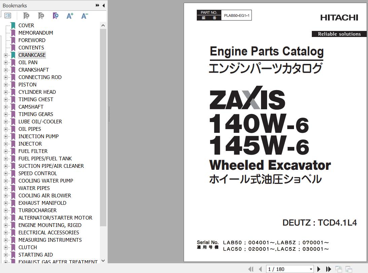This screenshot has width=368, height=273.
Task: Expand the CONNECTING ROD bookmark node
Action: click(6, 77)
